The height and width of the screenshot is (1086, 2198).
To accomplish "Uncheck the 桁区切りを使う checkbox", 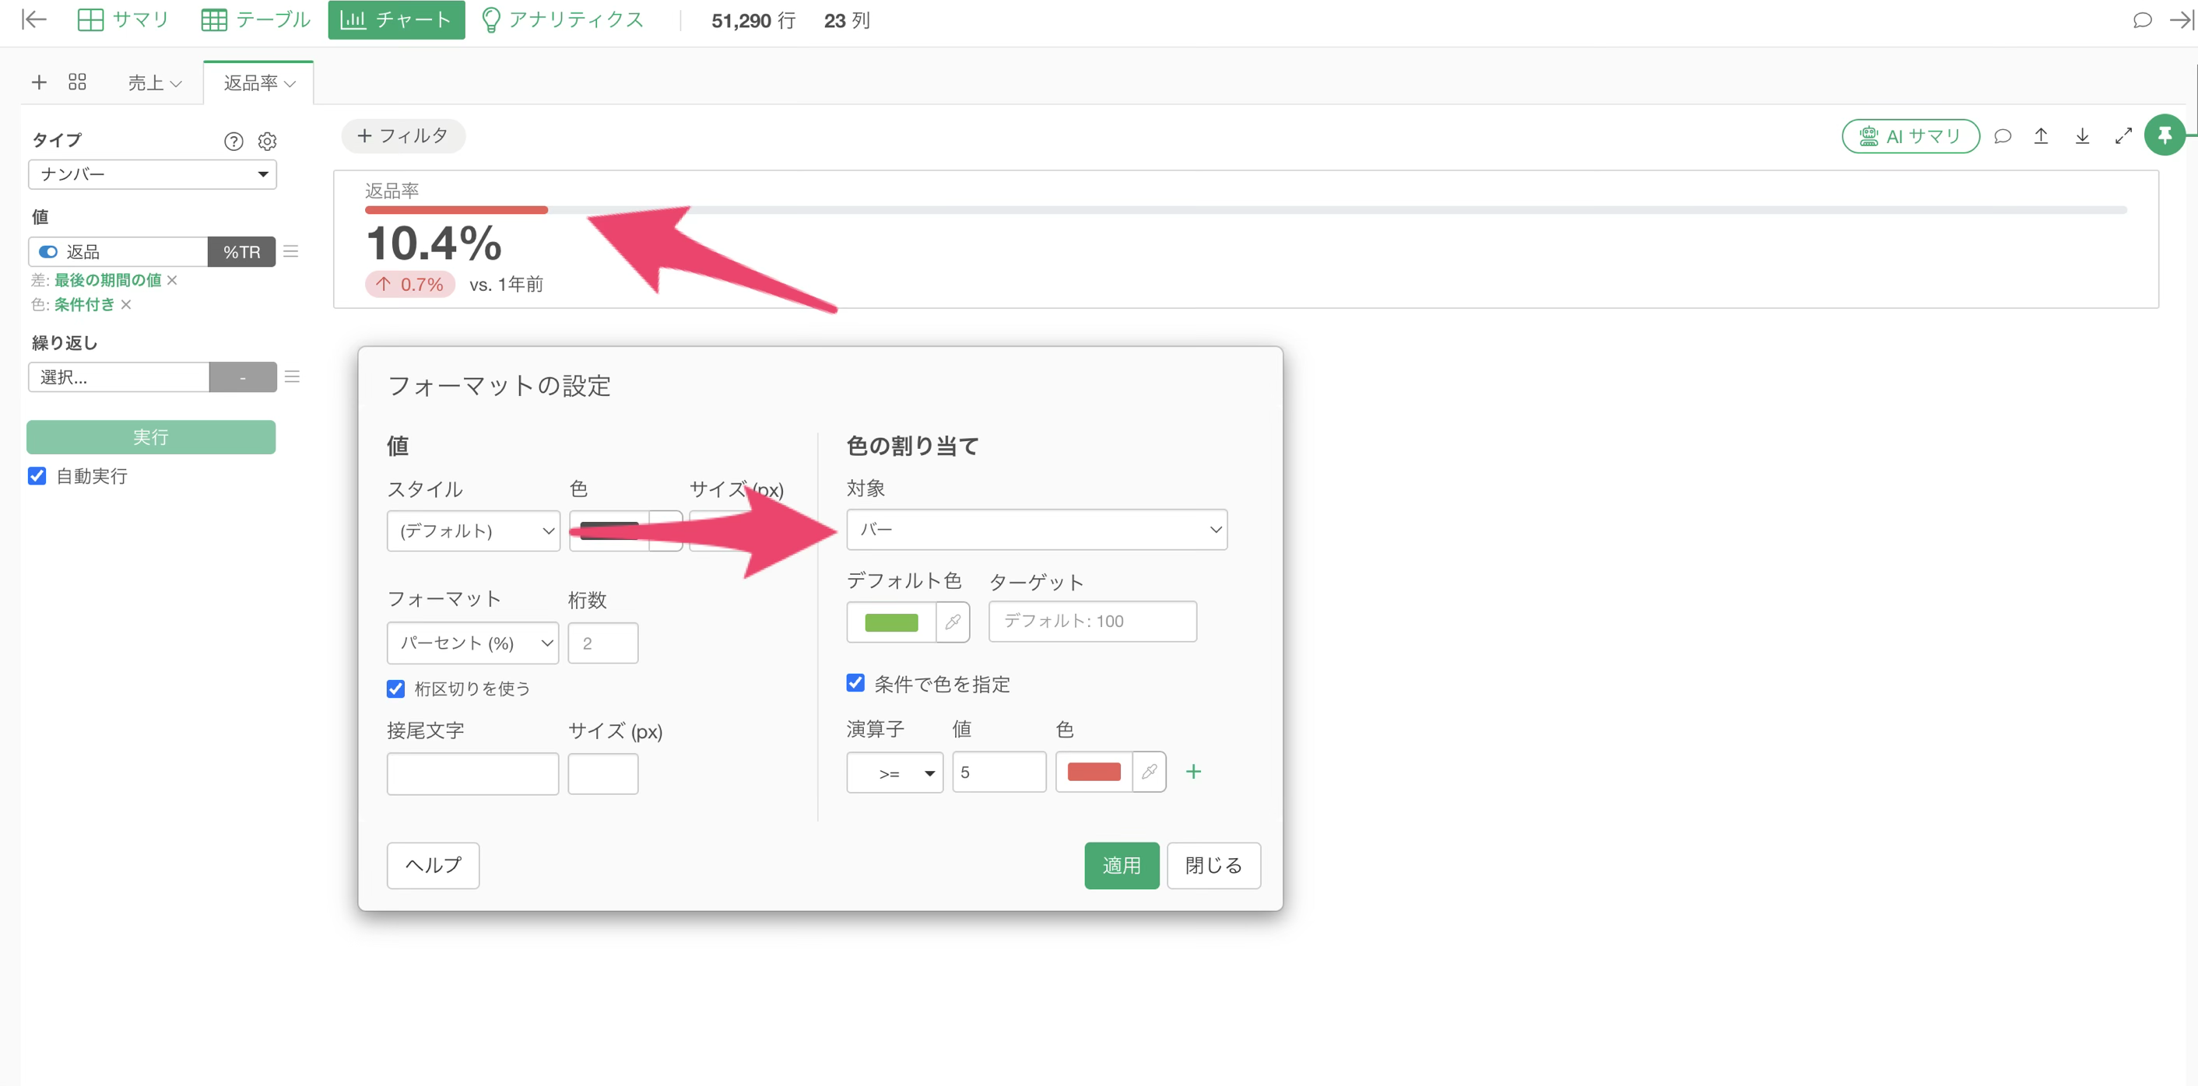I will click(x=396, y=688).
